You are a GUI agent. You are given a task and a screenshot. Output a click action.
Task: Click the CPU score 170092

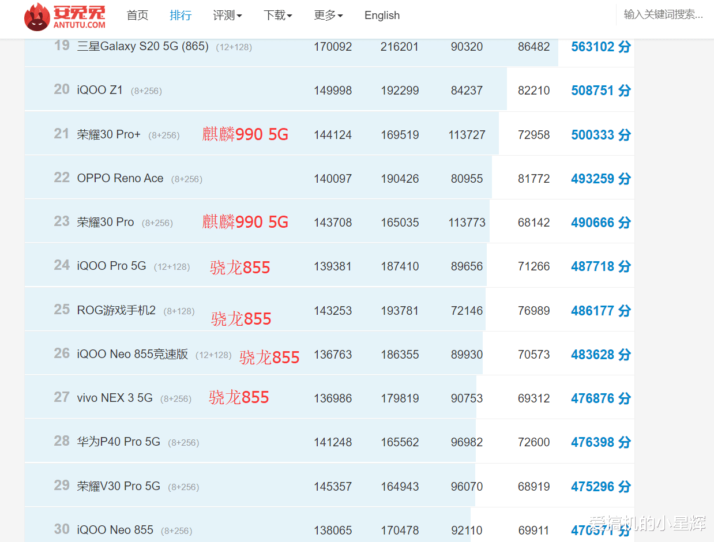pyautogui.click(x=333, y=47)
